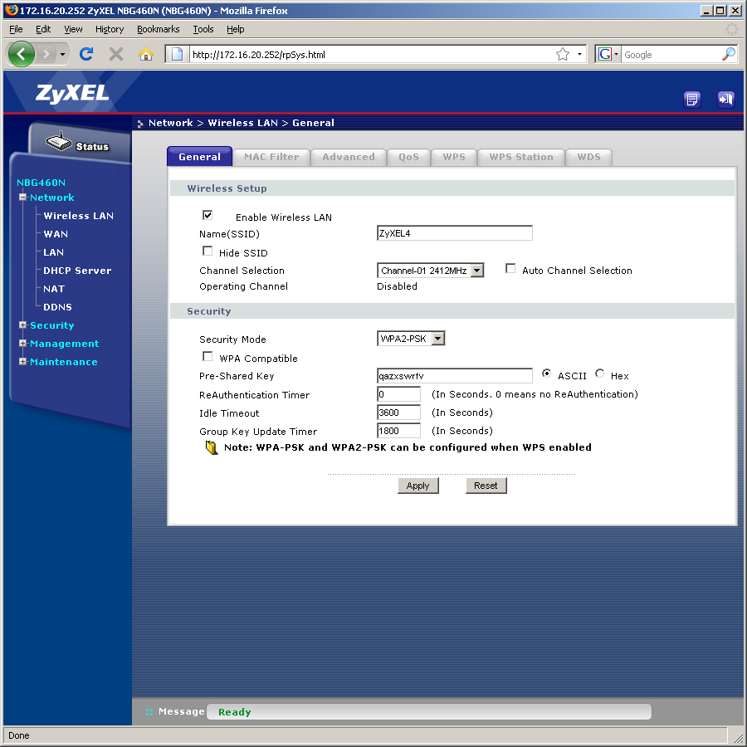Open the History menu
This screenshot has height=747, width=747.
tap(109, 29)
